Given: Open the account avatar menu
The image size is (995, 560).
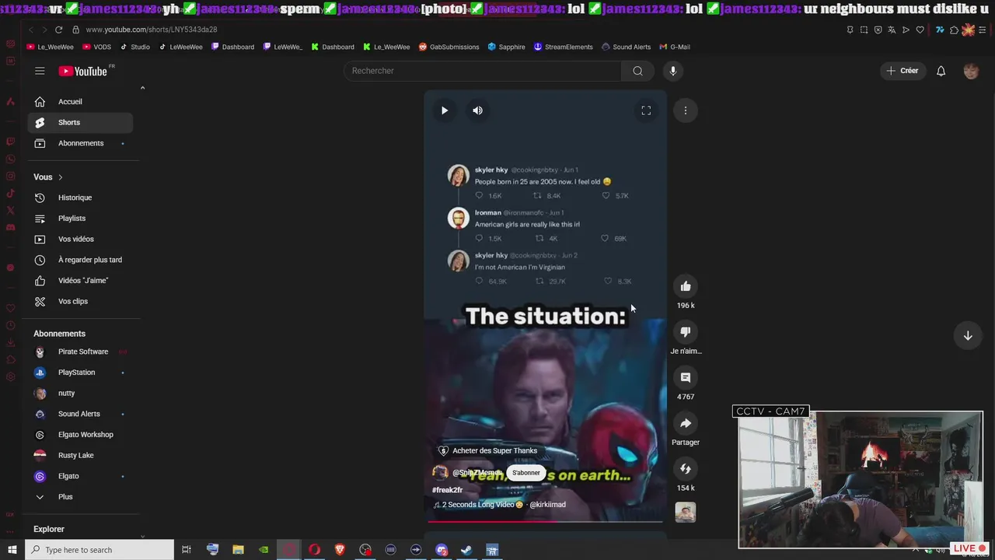Looking at the screenshot, I should click(971, 71).
